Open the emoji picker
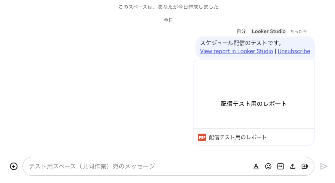The width and height of the screenshot is (335, 183). [268, 166]
